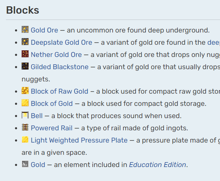220x181 pixels.
Task: Follow the Bell link
Action: [37, 116]
